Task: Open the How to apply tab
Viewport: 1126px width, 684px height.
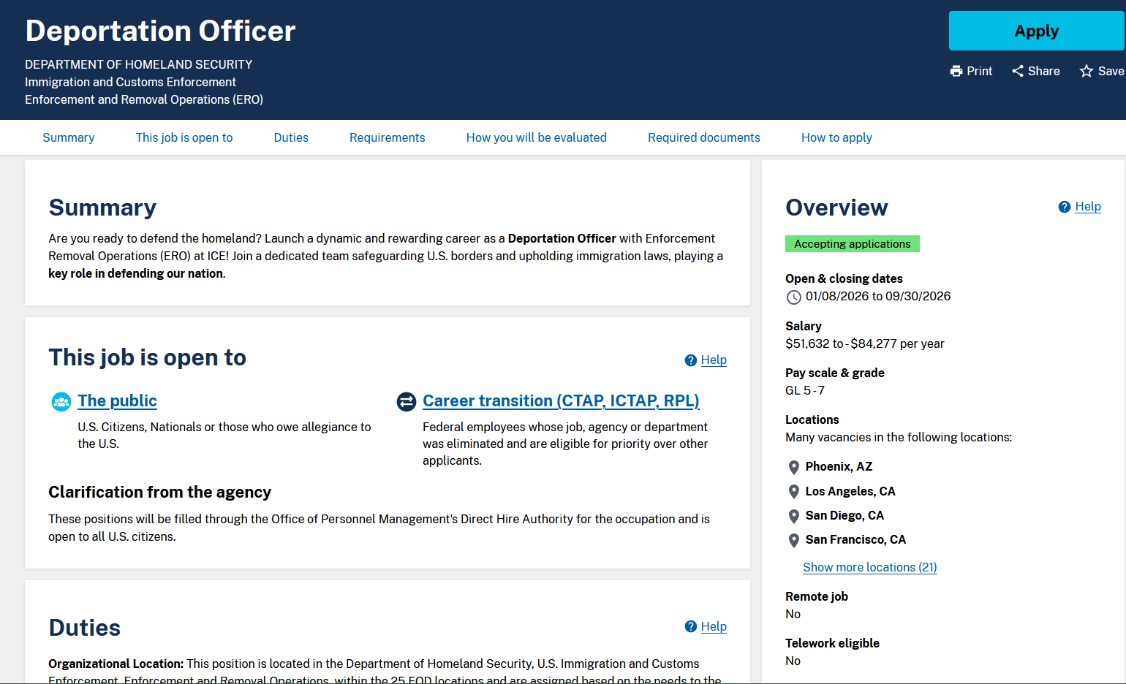Action: click(x=836, y=137)
